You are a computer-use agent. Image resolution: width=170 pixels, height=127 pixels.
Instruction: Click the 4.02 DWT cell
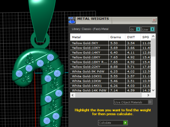[x=133, y=71]
